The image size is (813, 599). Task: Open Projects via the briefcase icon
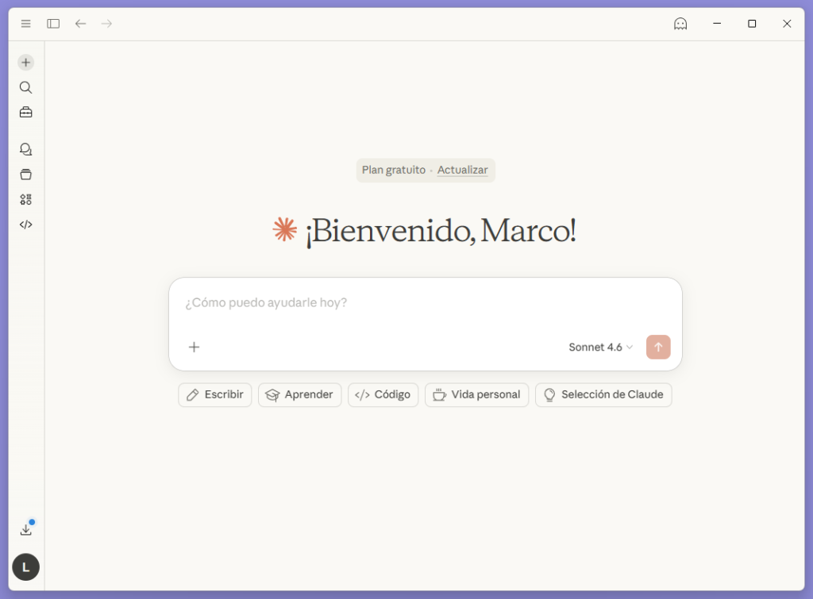(25, 112)
